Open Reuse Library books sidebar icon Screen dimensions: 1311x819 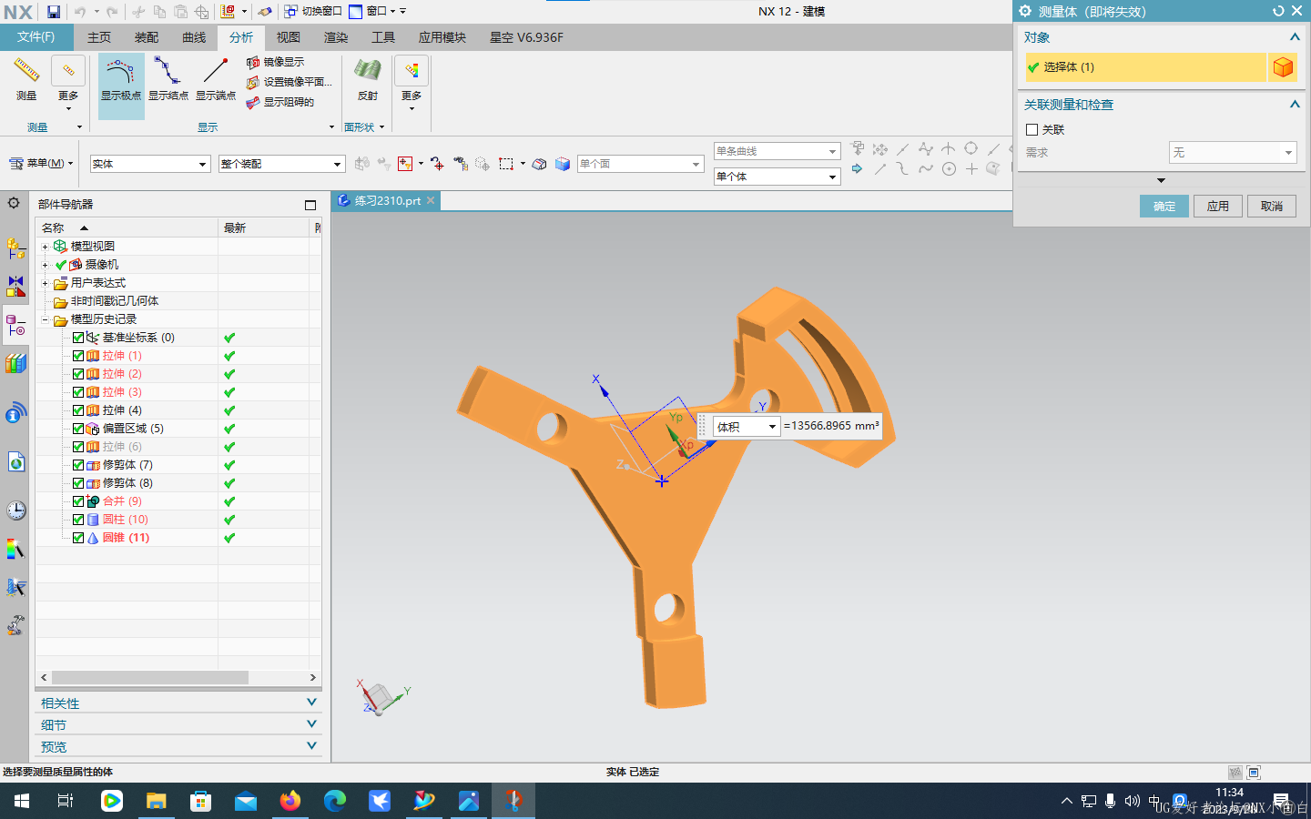15,364
